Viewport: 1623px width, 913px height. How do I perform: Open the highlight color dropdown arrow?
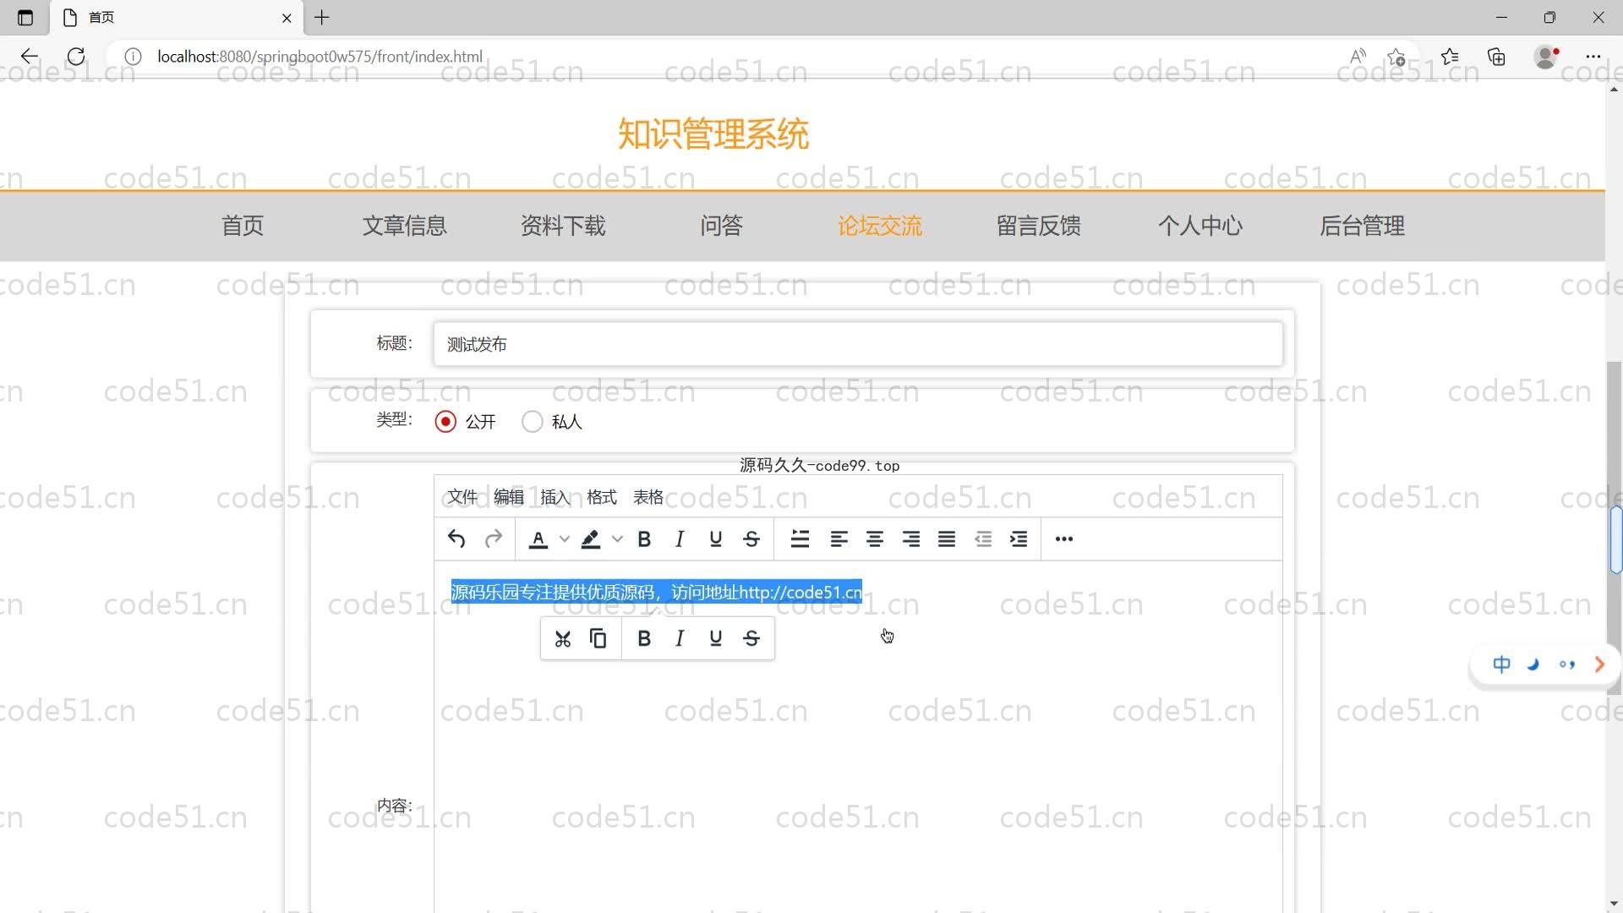[x=617, y=539]
